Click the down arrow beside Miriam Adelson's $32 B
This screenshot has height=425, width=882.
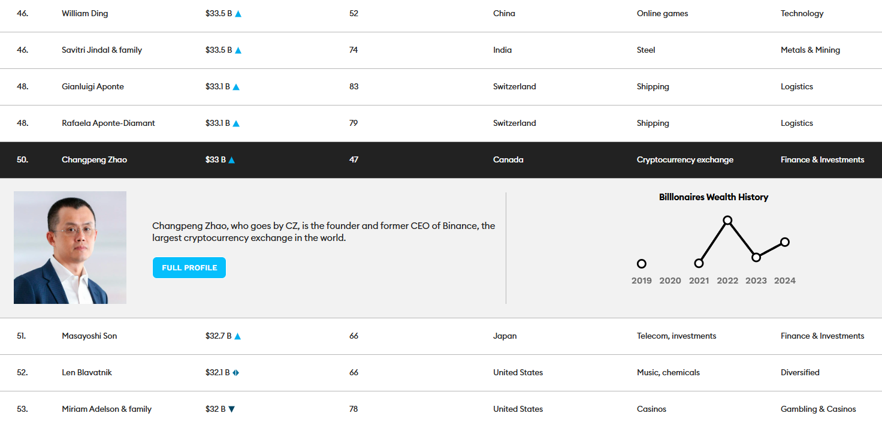pos(232,409)
